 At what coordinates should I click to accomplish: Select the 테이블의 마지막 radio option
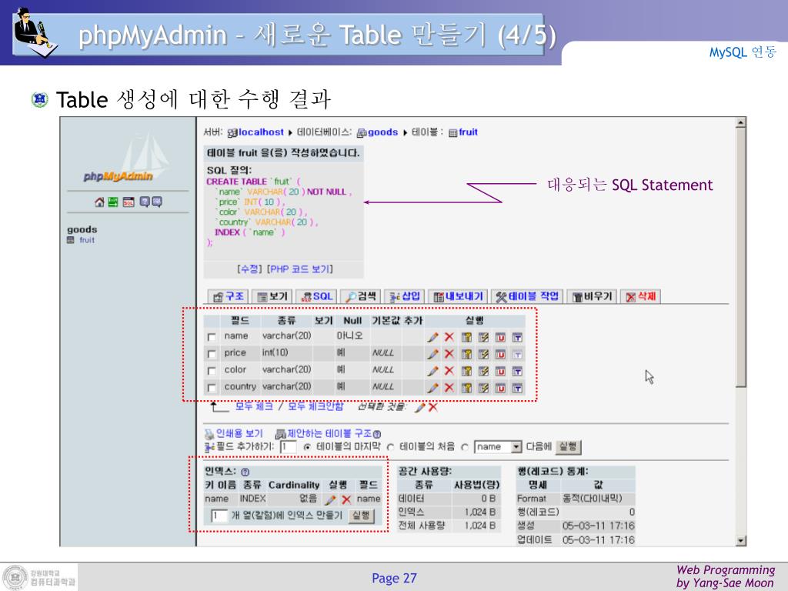[307, 447]
